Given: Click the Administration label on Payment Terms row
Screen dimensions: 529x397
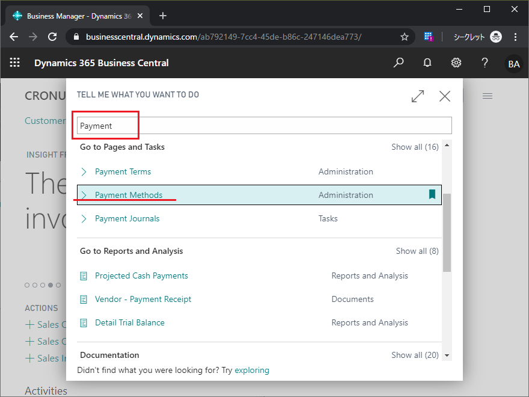Looking at the screenshot, I should [346, 171].
